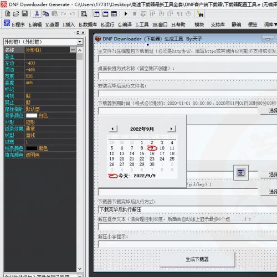277x277 pixels.
Task: Click the blue system menu icon beside F.程序
Action: 7,23
